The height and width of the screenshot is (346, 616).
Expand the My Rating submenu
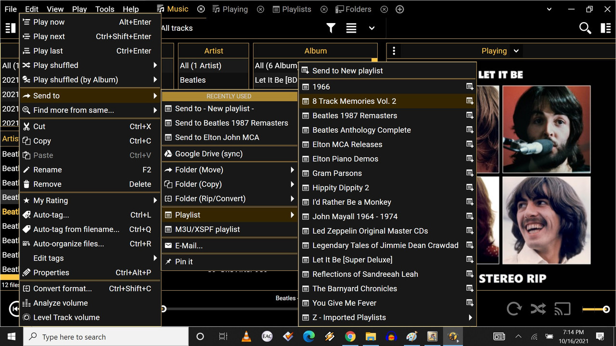(x=155, y=200)
